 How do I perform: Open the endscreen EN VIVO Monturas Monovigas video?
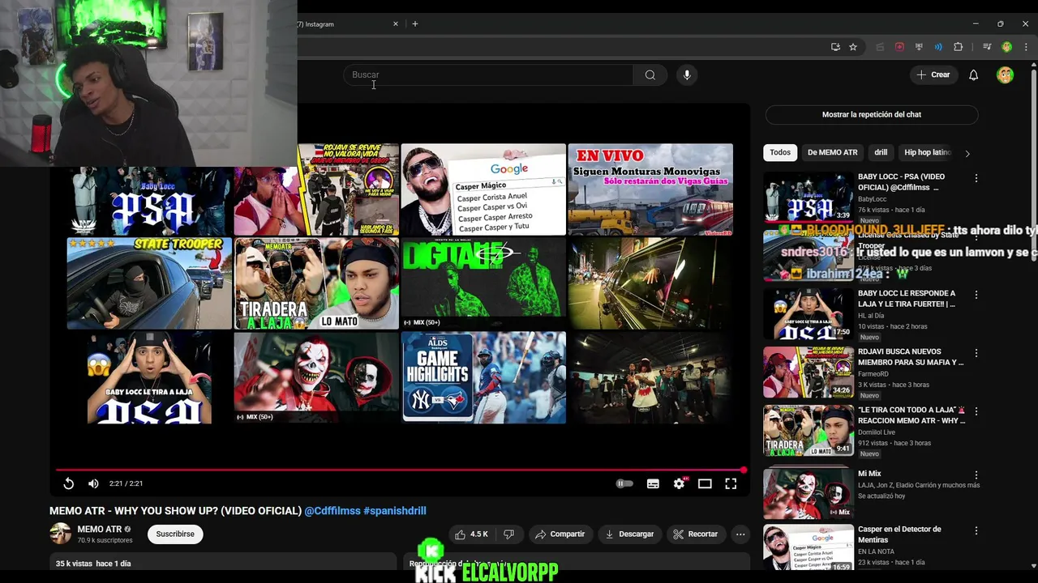(650, 189)
